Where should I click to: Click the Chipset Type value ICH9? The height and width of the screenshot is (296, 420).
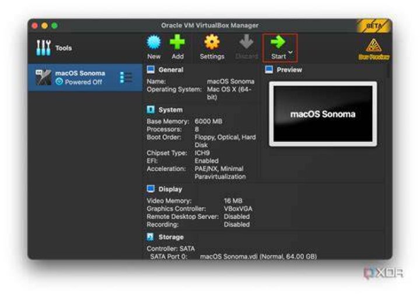[x=202, y=153]
